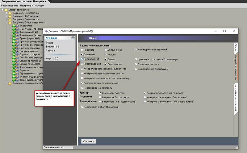
Task: Uncheck the Направления checkbox
Action: 82,59
